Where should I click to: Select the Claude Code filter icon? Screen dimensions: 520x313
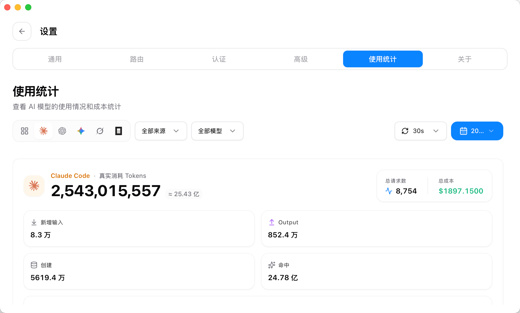click(43, 131)
